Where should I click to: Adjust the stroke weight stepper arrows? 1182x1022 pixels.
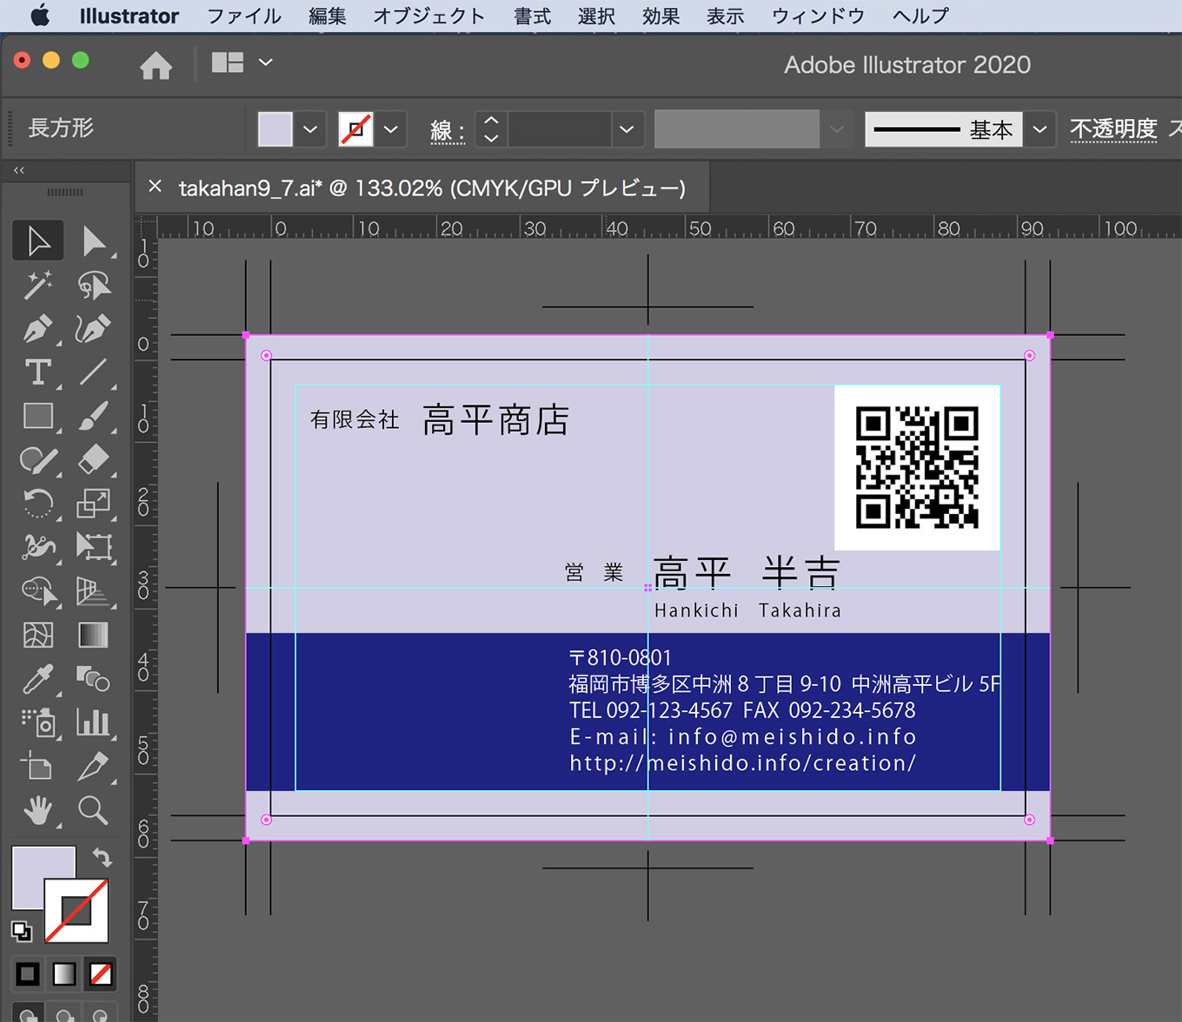(x=491, y=129)
